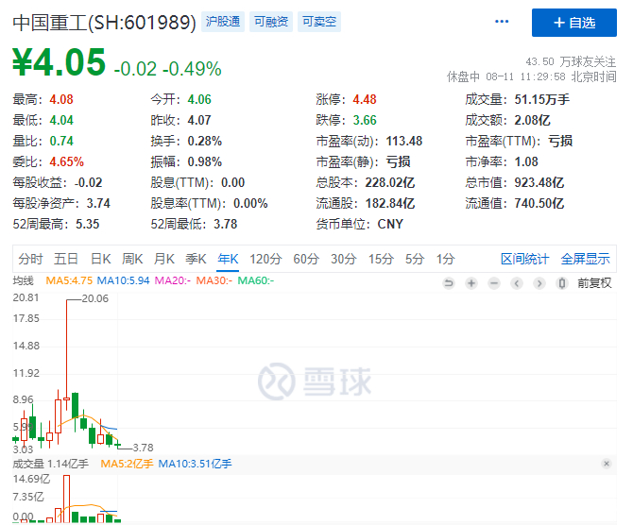Click the current price ¥4.05
The width and height of the screenshot is (633, 525).
tap(59, 62)
